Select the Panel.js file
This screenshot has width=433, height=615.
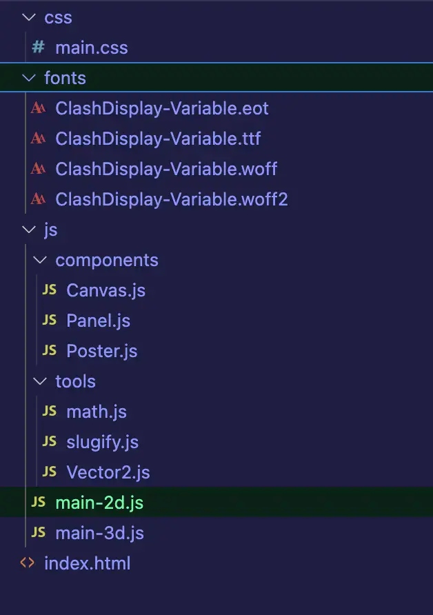click(98, 321)
